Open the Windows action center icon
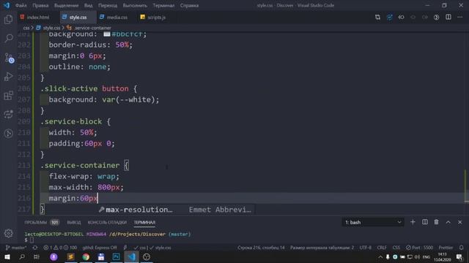 point(459,256)
